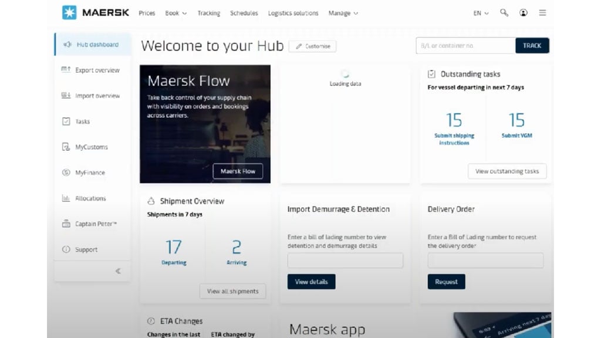
Task: Click the MyCustoms document icon
Action: pos(66,147)
